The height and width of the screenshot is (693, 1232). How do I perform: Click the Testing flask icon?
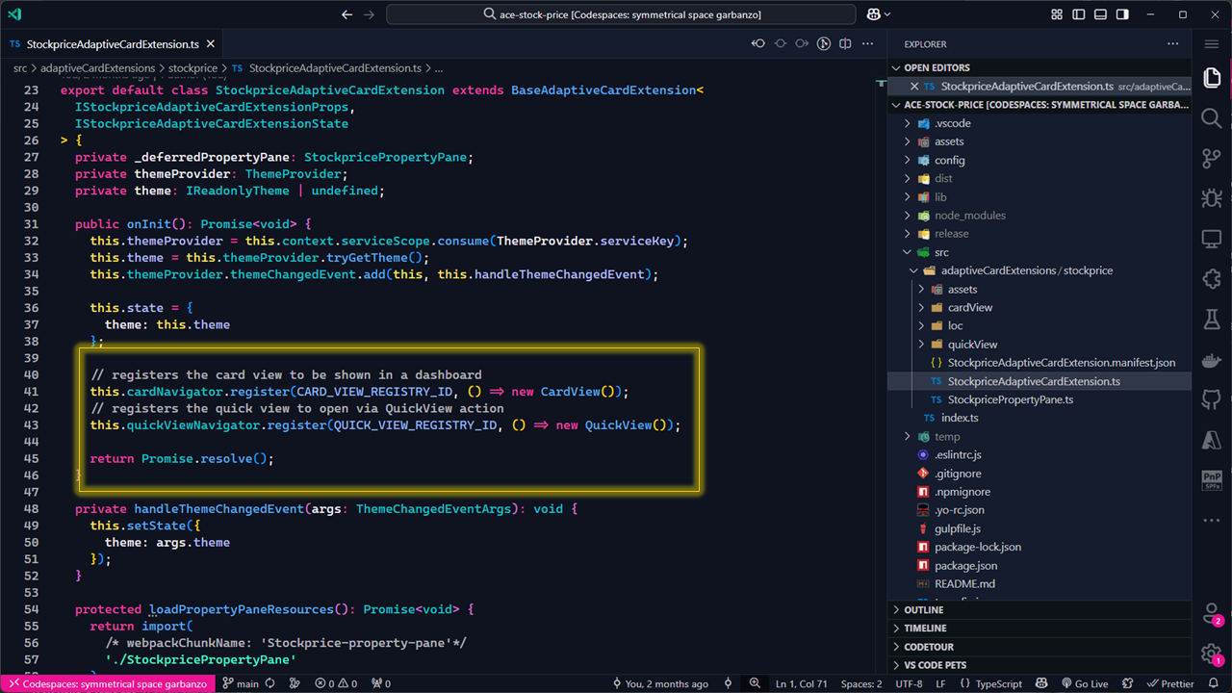[1211, 319]
